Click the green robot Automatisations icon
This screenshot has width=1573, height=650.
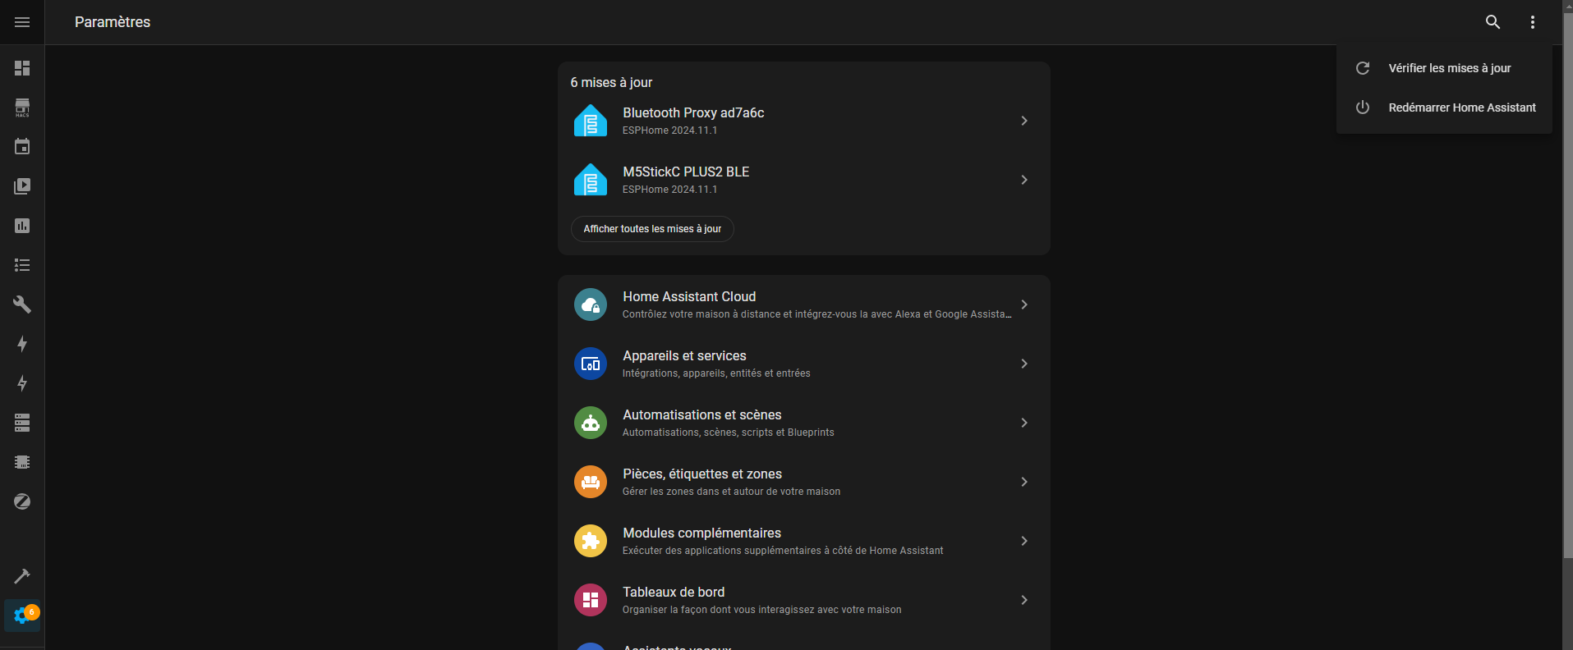591,423
